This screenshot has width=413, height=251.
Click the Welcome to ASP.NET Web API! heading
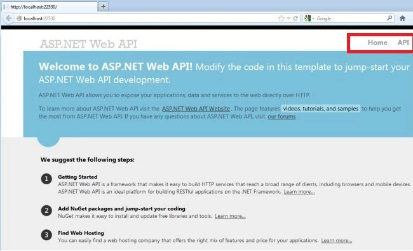[116, 66]
